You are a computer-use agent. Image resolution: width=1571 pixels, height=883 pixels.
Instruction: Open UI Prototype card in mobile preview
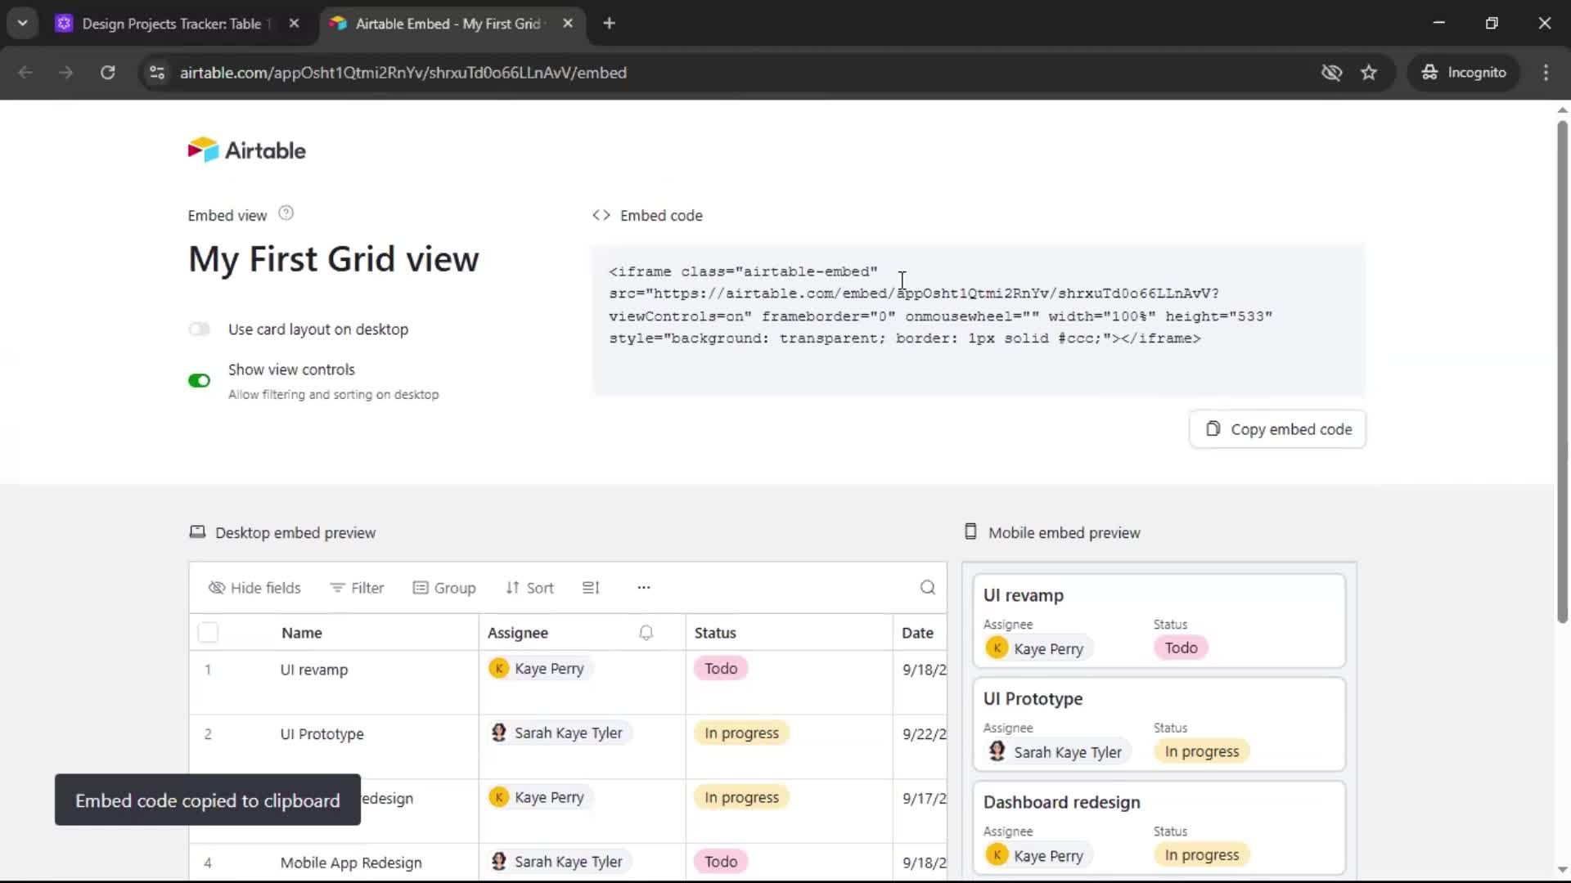(x=1159, y=724)
